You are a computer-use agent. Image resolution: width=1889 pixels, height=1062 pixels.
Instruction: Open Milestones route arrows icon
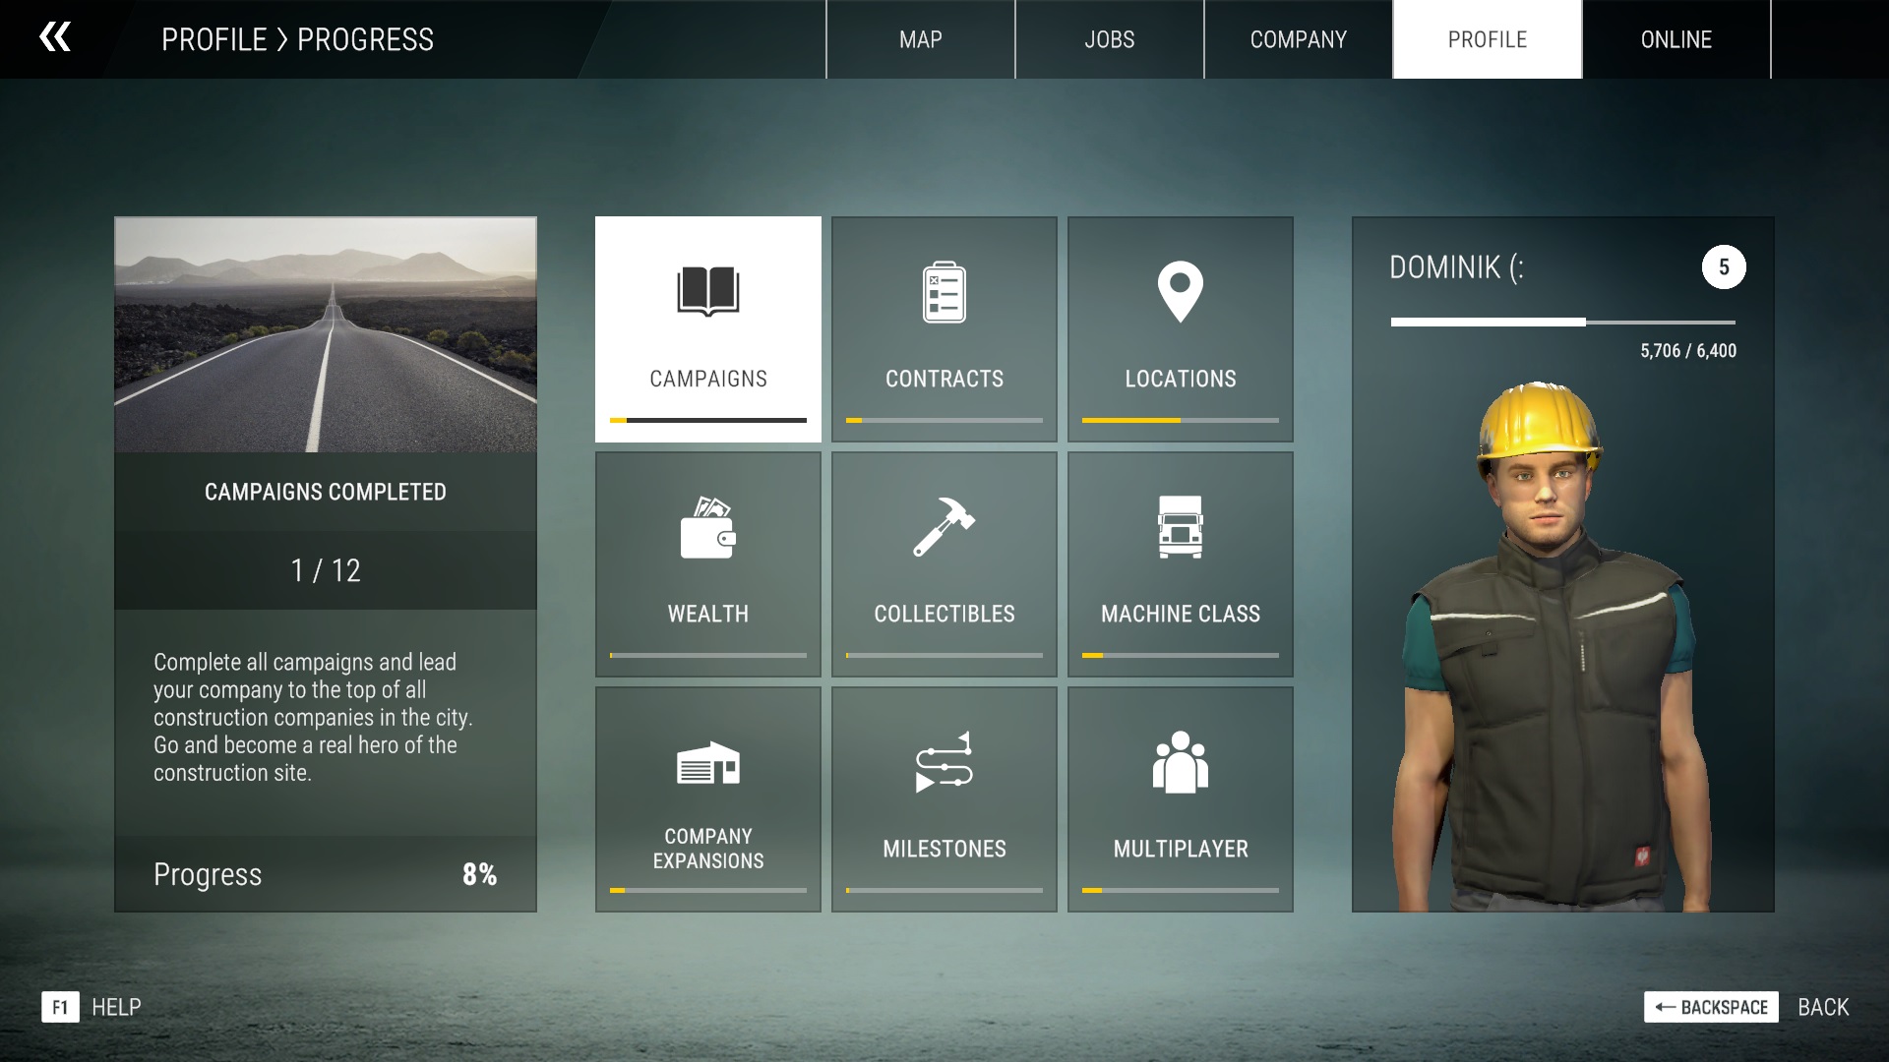point(944,762)
